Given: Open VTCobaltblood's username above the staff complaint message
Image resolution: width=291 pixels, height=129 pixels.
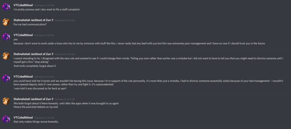Looking at the screenshot, I should [23, 5].
